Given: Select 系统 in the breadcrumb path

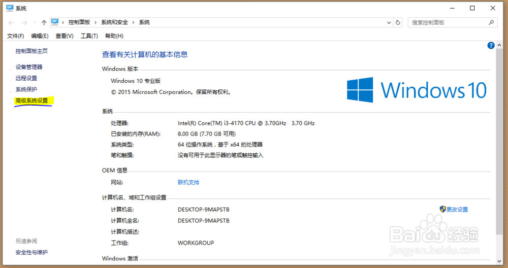Looking at the screenshot, I should click(x=144, y=22).
